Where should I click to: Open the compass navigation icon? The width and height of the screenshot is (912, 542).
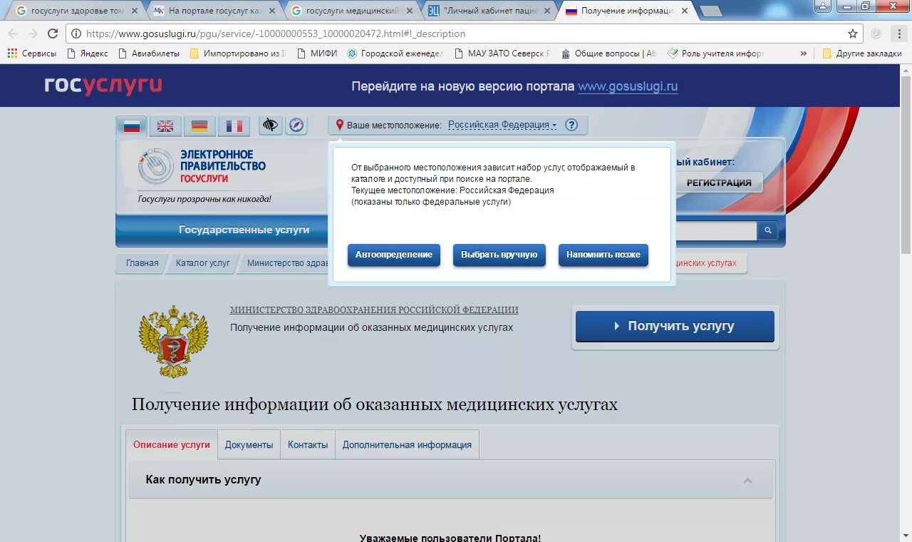[x=296, y=126]
